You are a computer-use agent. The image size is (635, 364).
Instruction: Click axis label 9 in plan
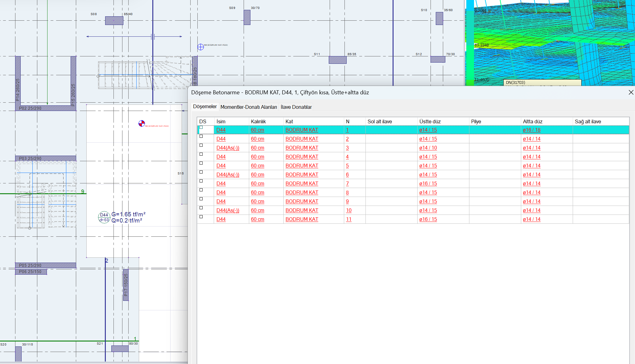click(x=83, y=192)
